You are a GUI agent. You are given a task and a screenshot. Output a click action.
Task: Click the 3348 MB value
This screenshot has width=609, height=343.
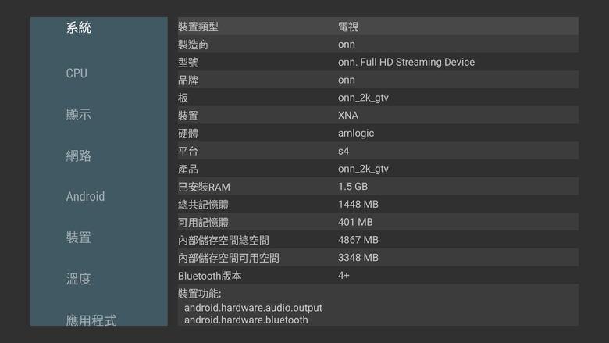tap(358, 258)
